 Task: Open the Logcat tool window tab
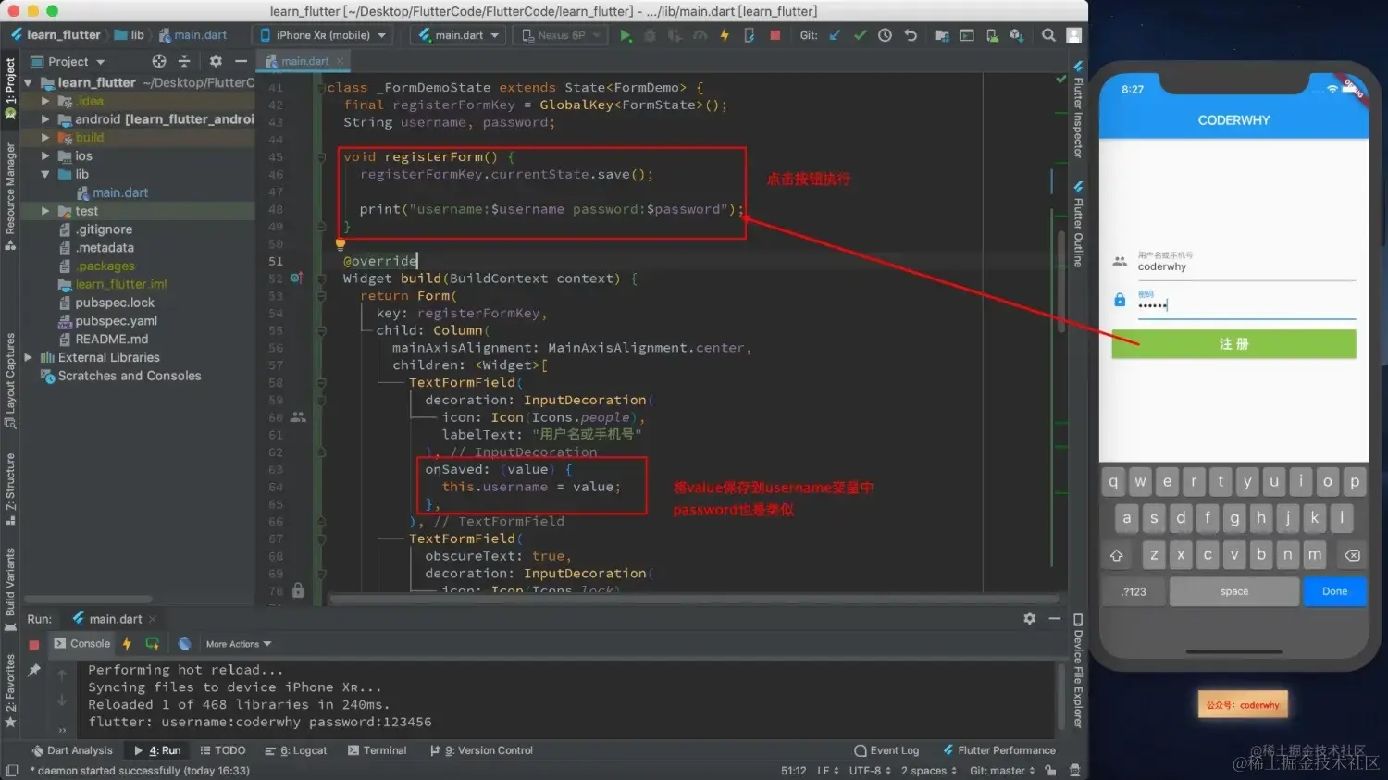coord(296,750)
